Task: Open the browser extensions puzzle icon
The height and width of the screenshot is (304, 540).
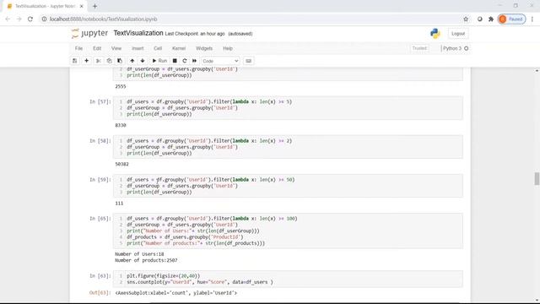Action: tap(491, 19)
